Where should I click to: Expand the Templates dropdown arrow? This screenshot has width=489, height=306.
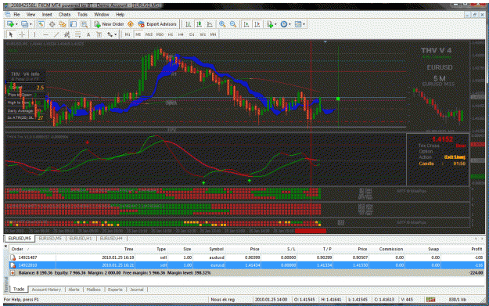304,24
